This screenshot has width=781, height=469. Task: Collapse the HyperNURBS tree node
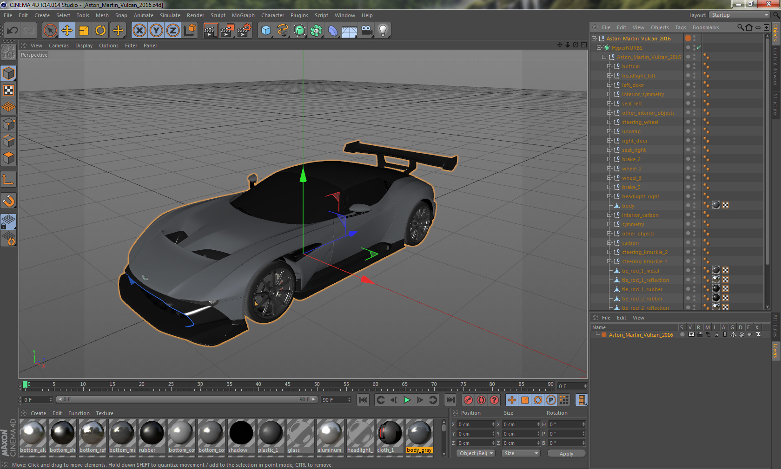pos(599,48)
